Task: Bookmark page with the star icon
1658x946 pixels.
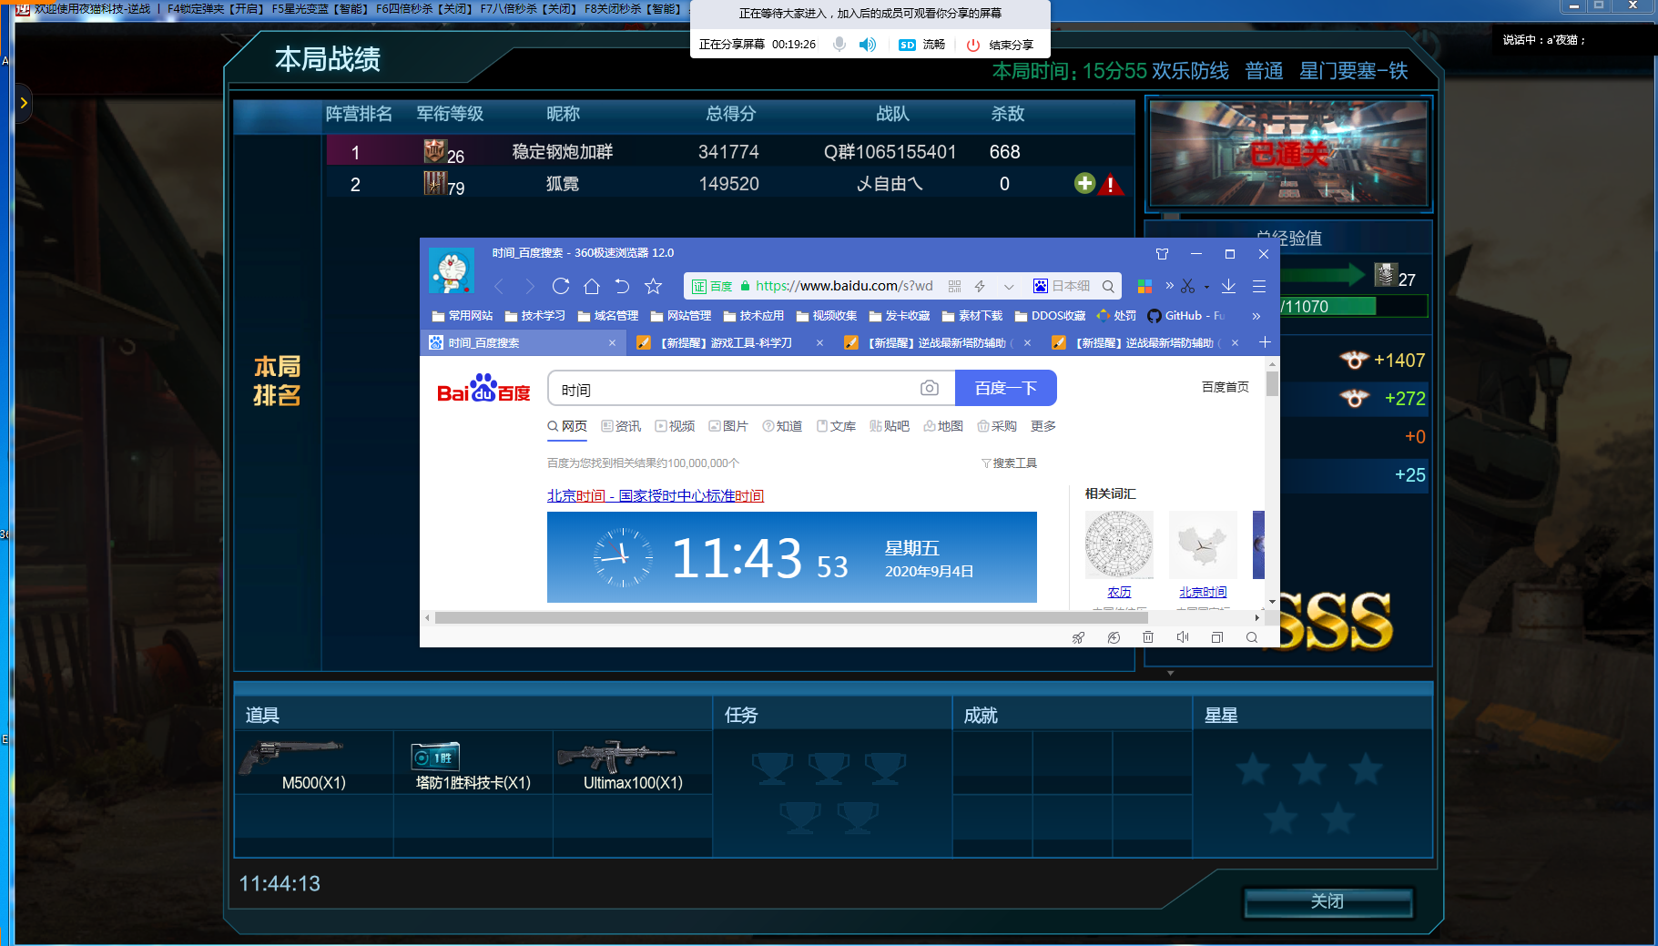Action: tap(653, 286)
